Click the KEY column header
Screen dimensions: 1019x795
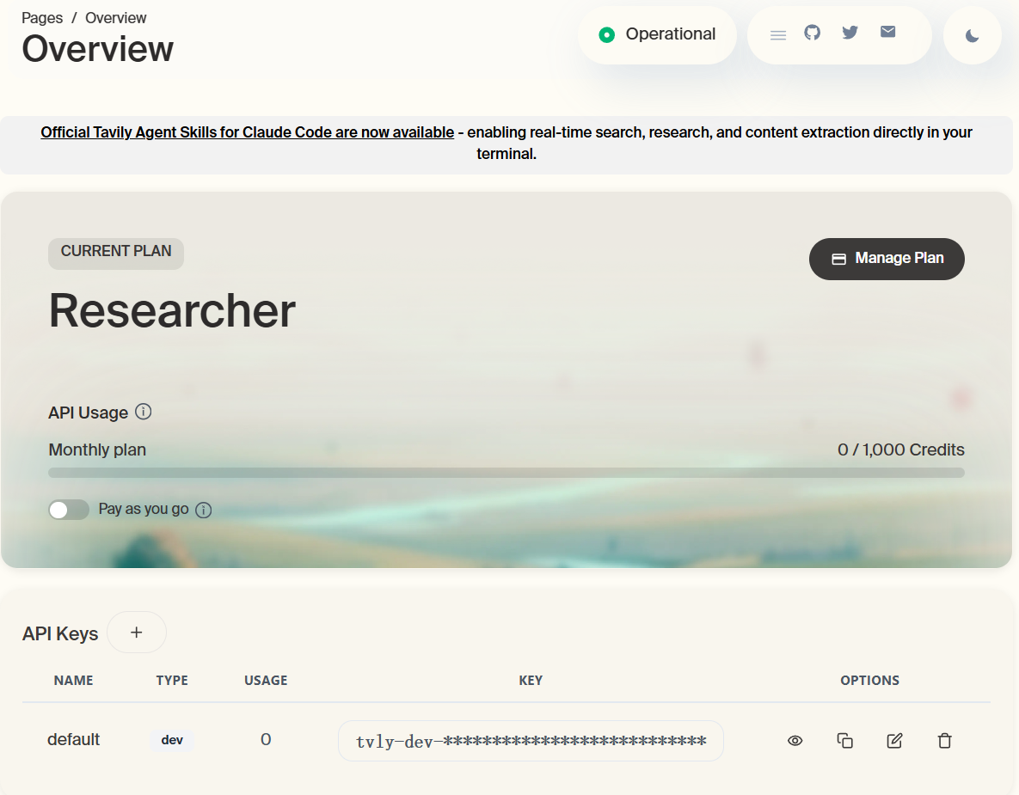531,680
